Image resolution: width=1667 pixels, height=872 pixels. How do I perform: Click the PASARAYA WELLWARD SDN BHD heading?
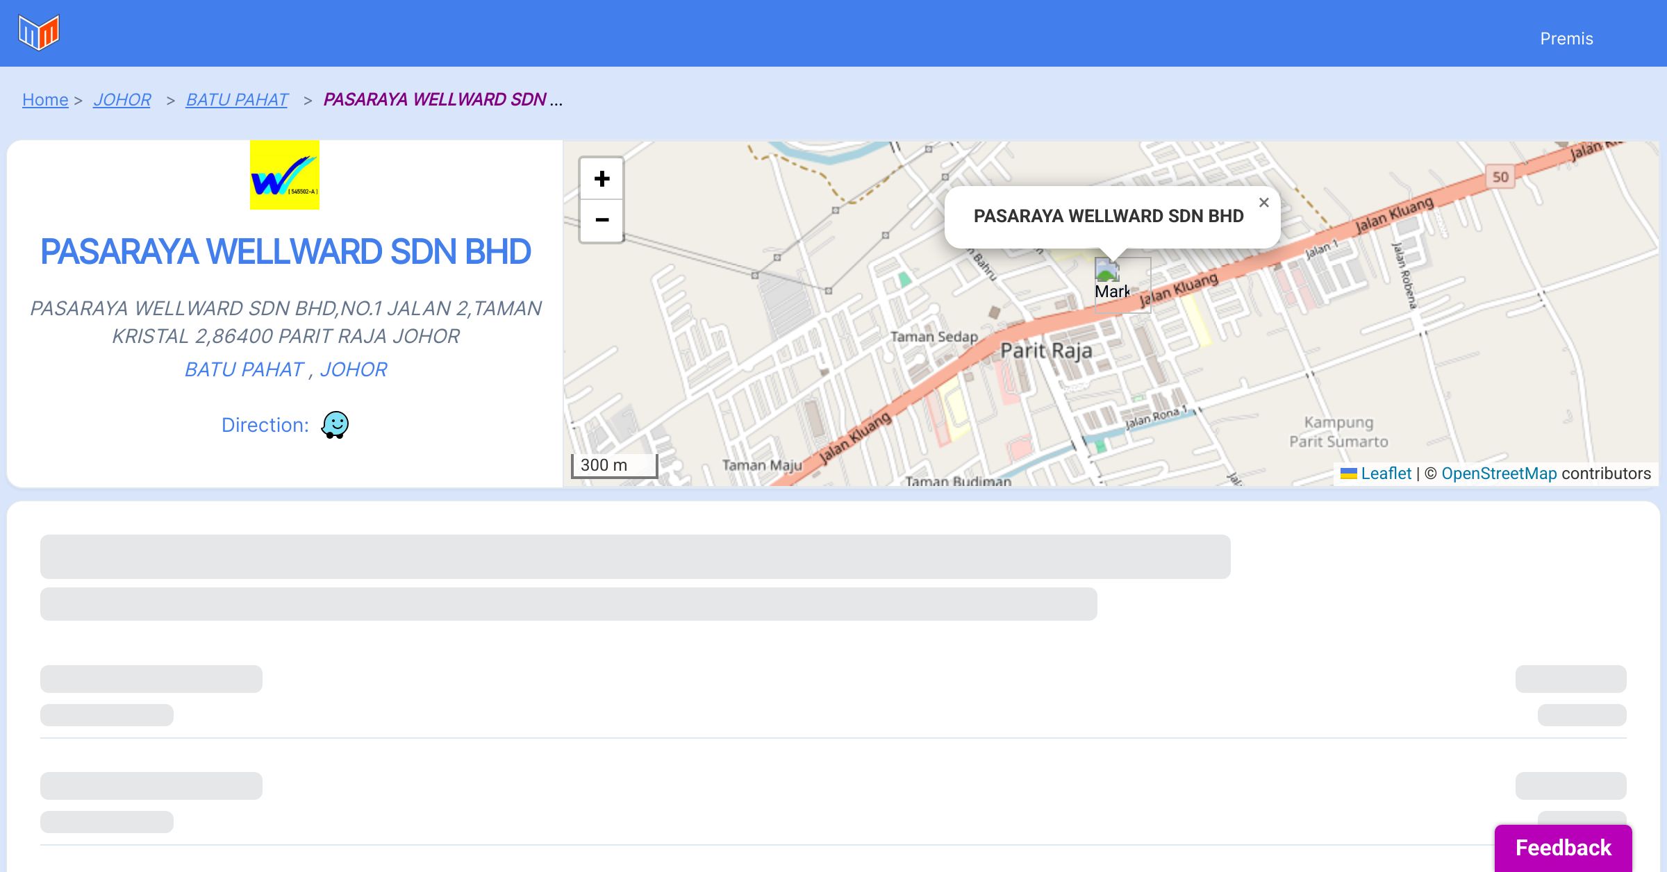pyautogui.click(x=285, y=251)
